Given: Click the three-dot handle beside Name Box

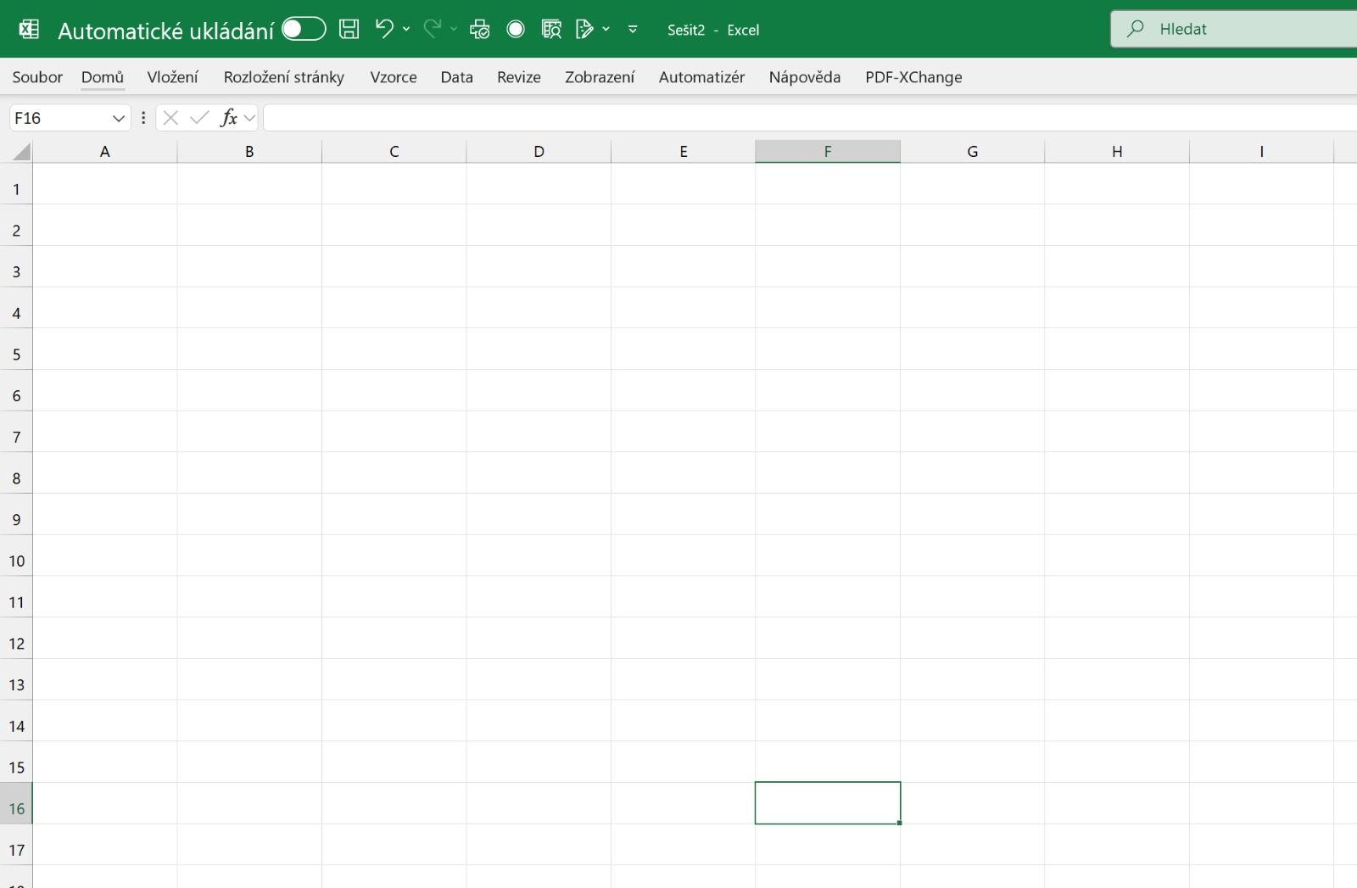Looking at the screenshot, I should point(143,118).
